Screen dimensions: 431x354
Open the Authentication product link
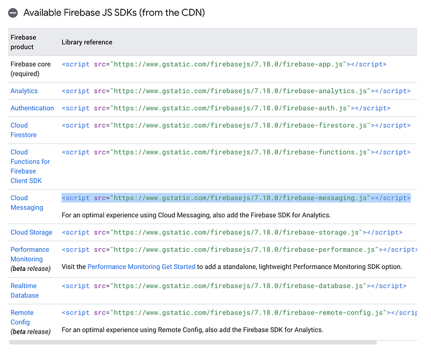(32, 108)
